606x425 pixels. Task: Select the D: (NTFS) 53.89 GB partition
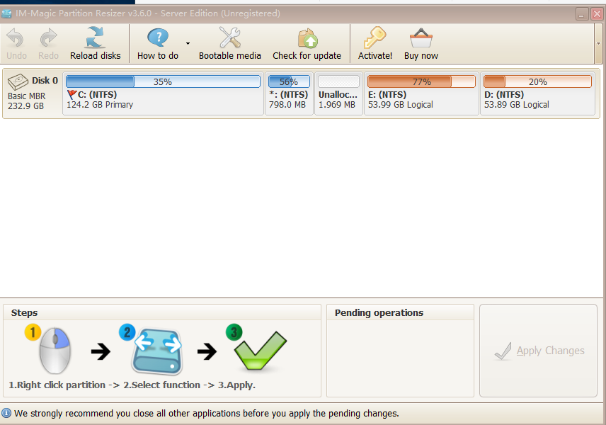tap(537, 93)
